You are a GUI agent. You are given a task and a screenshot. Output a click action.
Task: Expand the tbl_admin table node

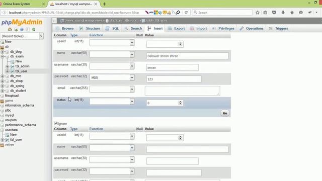pos(7,66)
